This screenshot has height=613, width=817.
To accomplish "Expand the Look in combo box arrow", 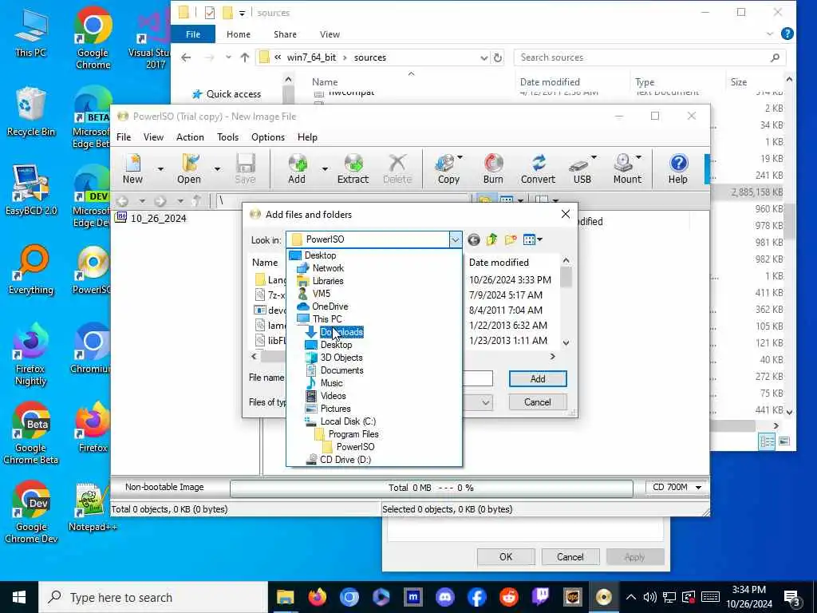I will [x=455, y=239].
